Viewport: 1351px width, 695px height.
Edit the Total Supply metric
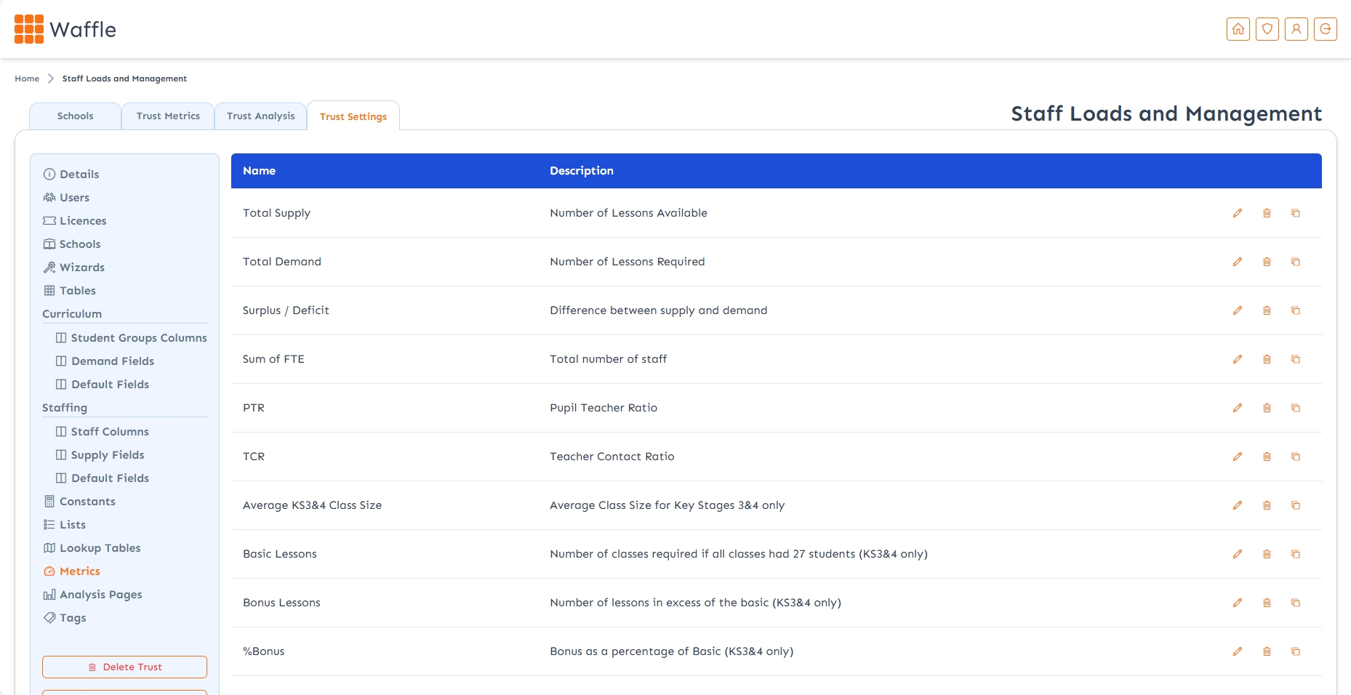[x=1237, y=213]
